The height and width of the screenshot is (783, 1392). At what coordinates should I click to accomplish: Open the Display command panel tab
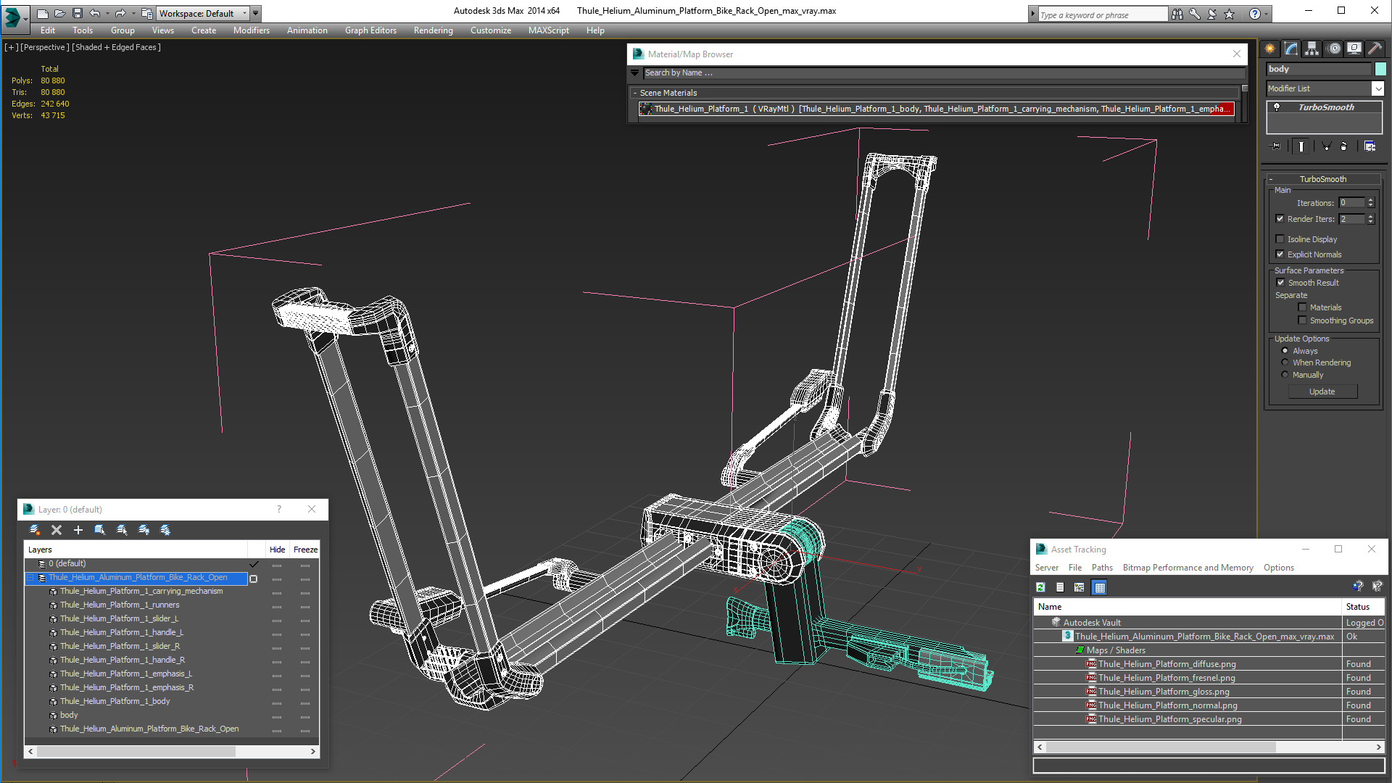(1354, 49)
